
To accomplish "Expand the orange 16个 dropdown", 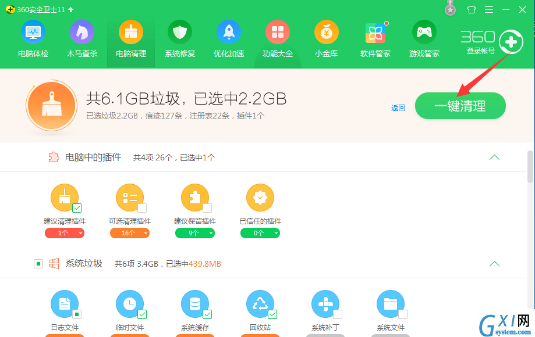I will [x=130, y=233].
